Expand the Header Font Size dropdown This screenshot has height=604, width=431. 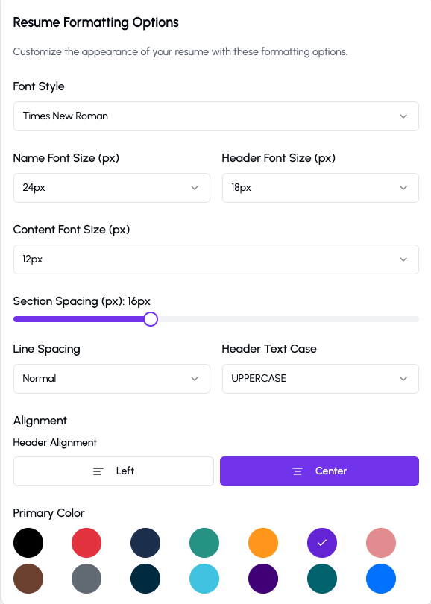321,188
